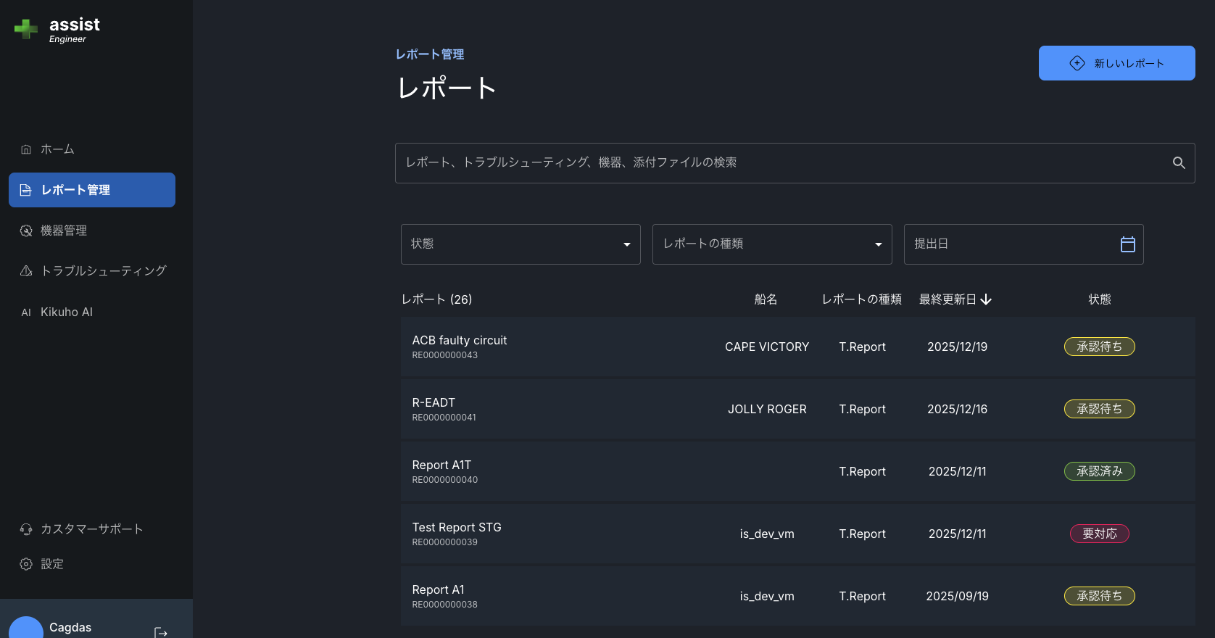Click the 船名 column header
Screen dimensions: 1215x638
coord(766,299)
